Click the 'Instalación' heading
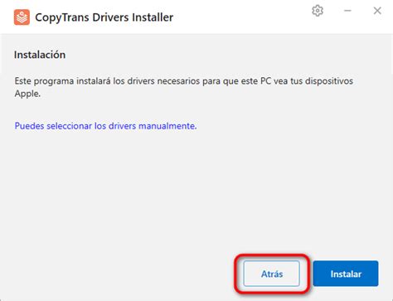 [40, 55]
